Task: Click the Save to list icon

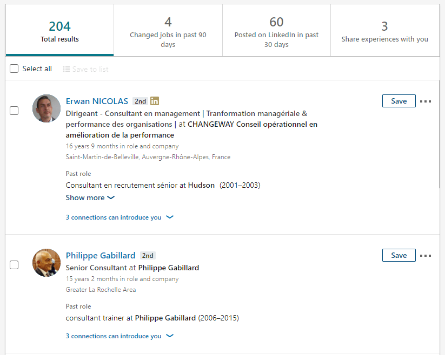Action: click(66, 69)
